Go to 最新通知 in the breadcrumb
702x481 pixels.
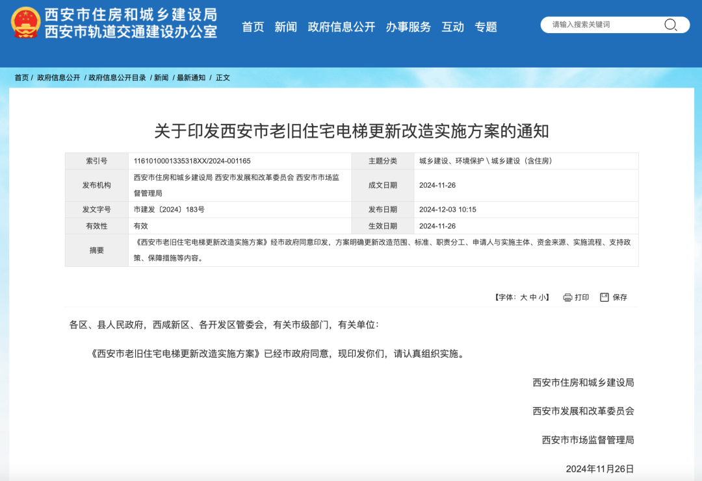click(x=191, y=78)
